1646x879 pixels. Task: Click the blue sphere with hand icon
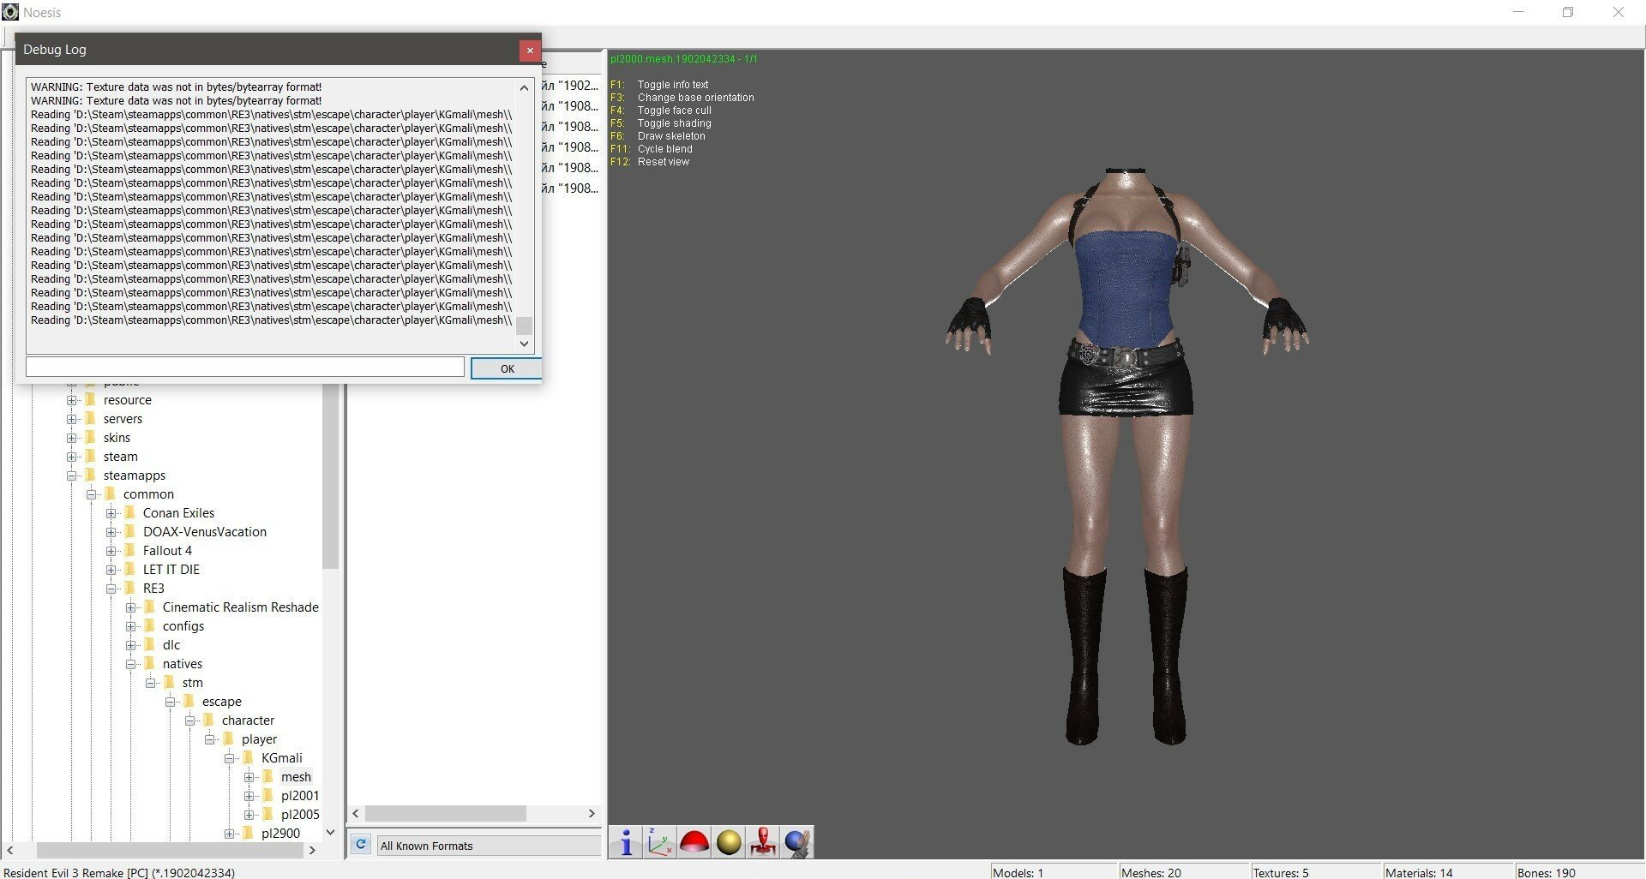(x=797, y=842)
